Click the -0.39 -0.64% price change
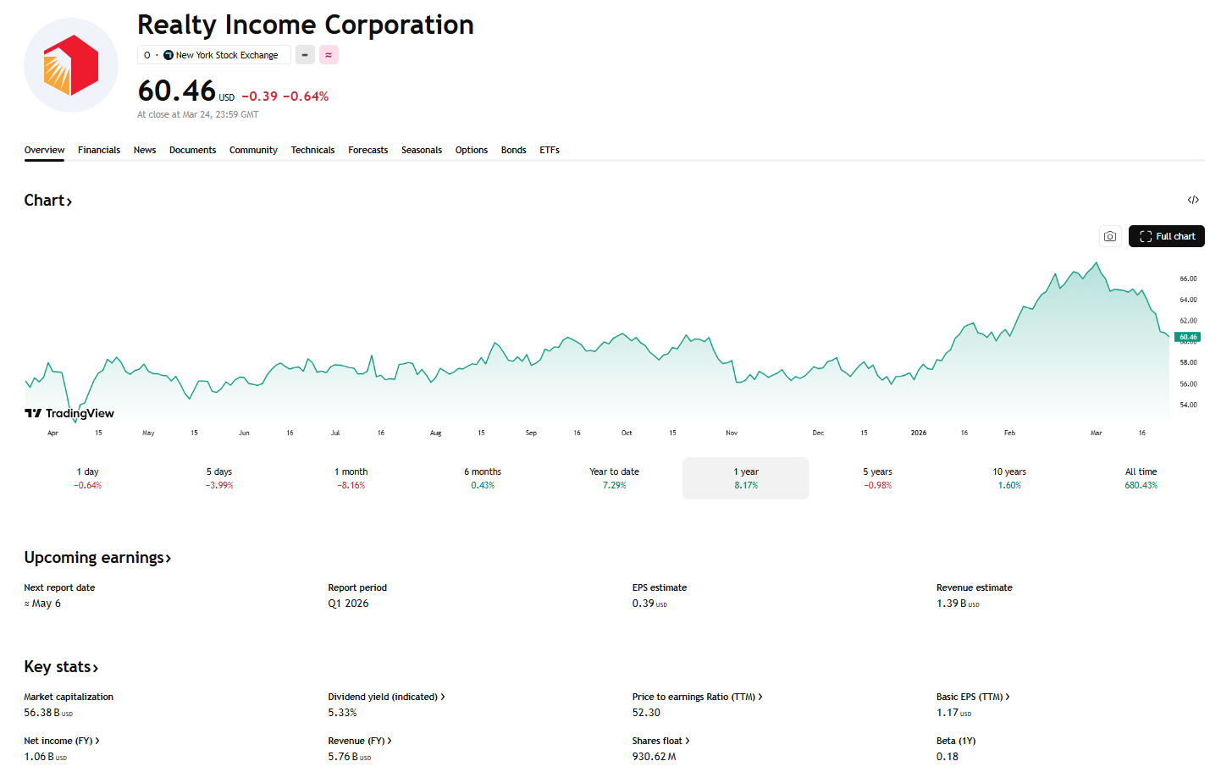 285,96
